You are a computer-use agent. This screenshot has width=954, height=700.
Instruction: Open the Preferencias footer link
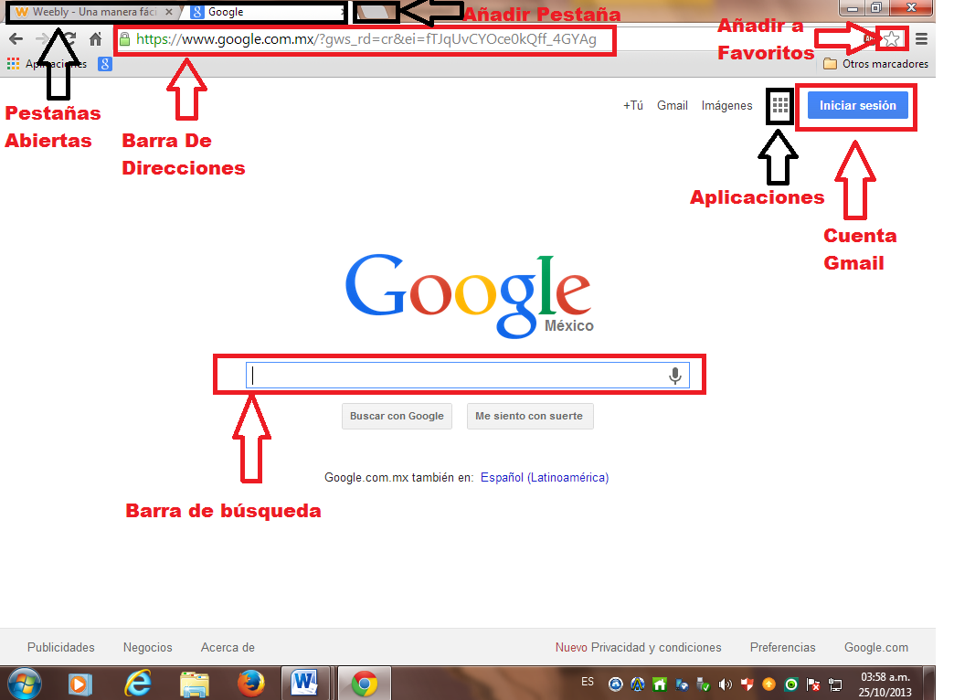point(782,648)
